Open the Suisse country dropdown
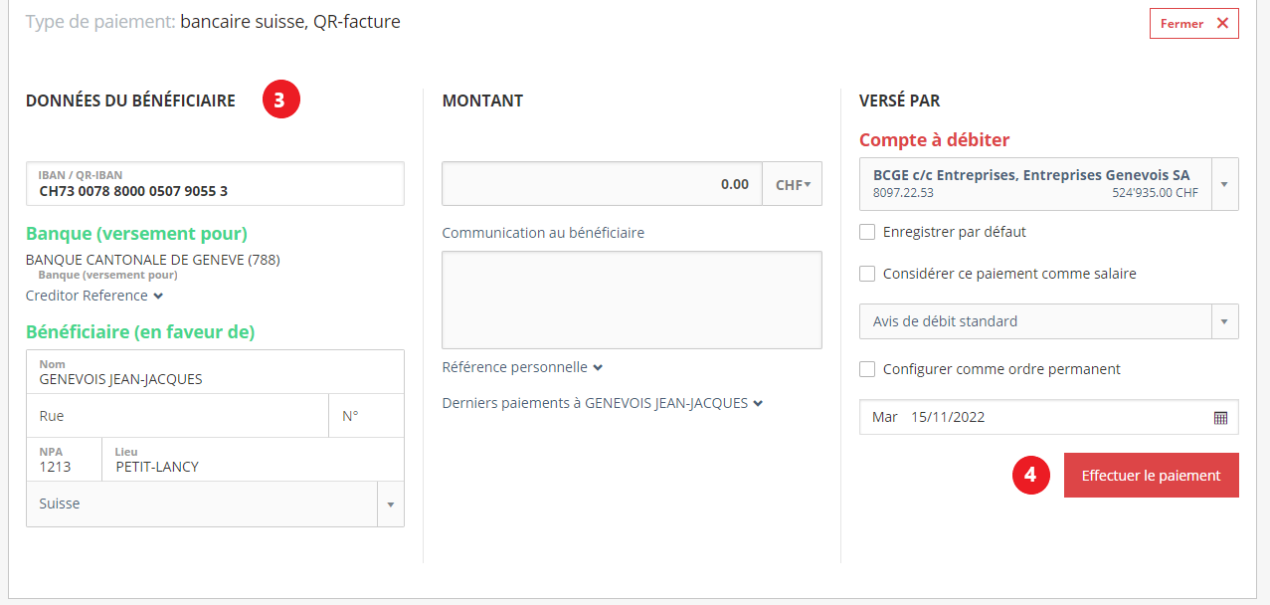The height and width of the screenshot is (605, 1270). click(x=215, y=504)
